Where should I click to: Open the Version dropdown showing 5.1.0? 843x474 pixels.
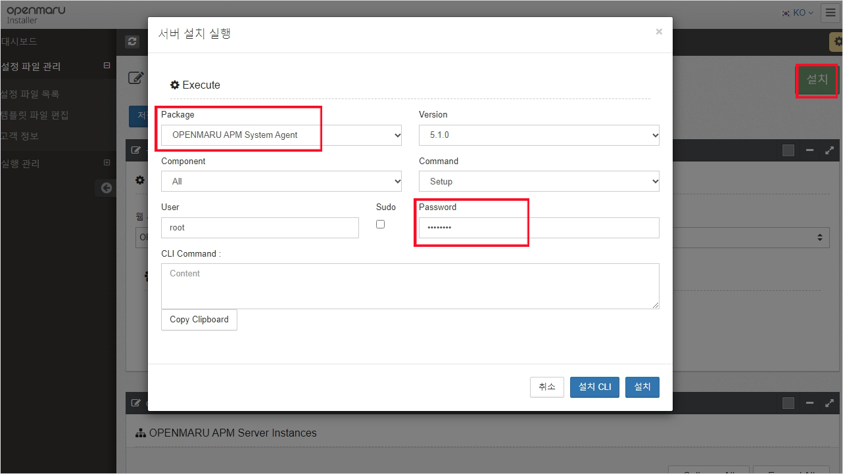pos(539,135)
